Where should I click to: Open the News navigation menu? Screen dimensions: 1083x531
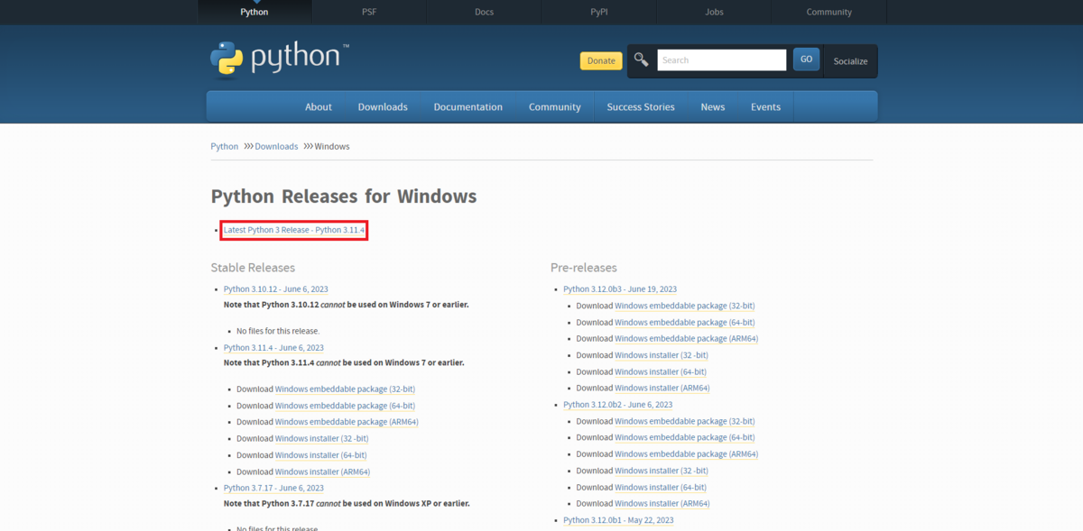point(713,106)
